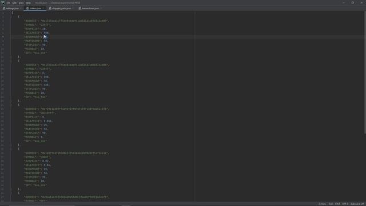The width and height of the screenshot is (366, 206).
Task: Collapse the root array fold marker on line 1
Action: coord(10,13)
